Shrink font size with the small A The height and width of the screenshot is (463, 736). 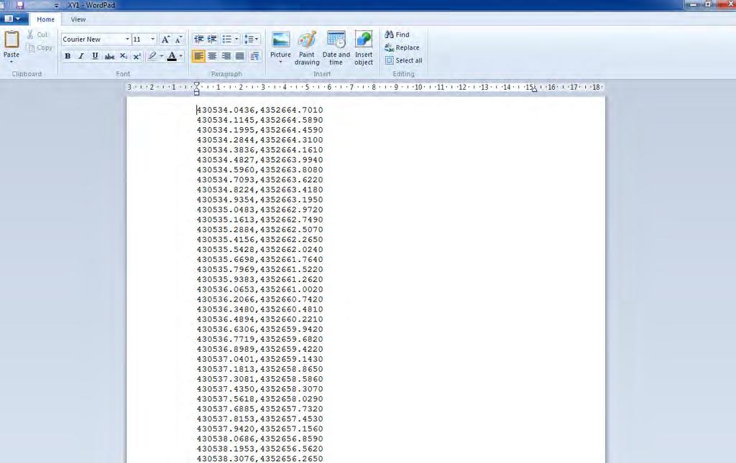(178, 39)
